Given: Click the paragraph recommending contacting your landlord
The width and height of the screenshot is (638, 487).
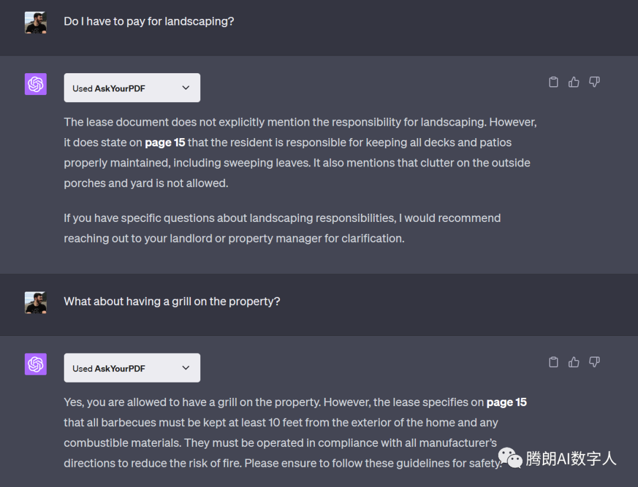Looking at the screenshot, I should tap(282, 228).
